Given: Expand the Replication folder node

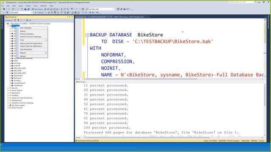Looking at the screenshot, I should [8, 93].
